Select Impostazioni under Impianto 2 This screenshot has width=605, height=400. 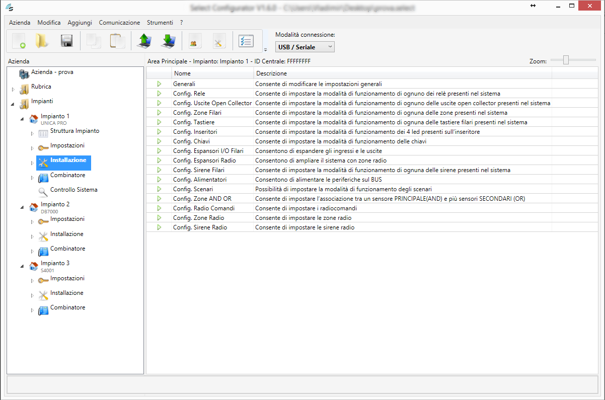(x=67, y=219)
